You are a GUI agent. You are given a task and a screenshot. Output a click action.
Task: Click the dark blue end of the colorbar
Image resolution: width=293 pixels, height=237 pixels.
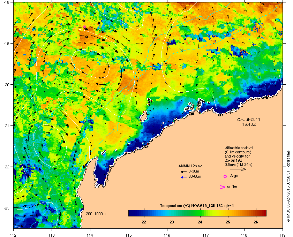(131, 213)
